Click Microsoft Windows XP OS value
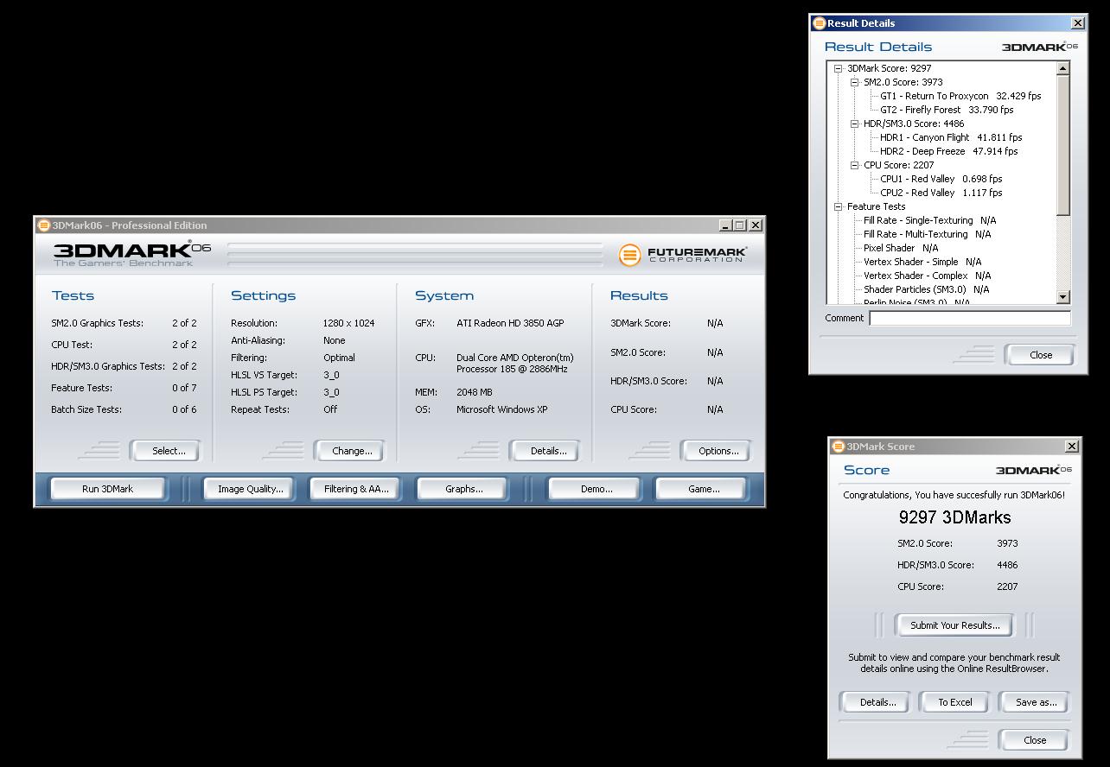The height and width of the screenshot is (767, 1110). coord(502,409)
